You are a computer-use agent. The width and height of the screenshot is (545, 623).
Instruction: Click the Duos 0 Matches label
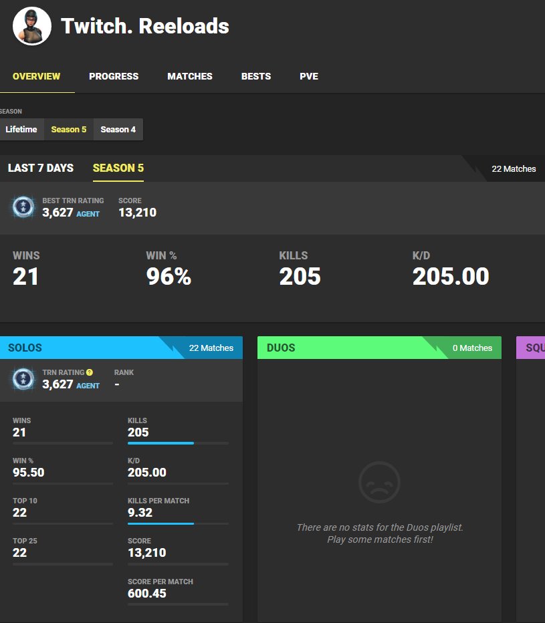472,348
